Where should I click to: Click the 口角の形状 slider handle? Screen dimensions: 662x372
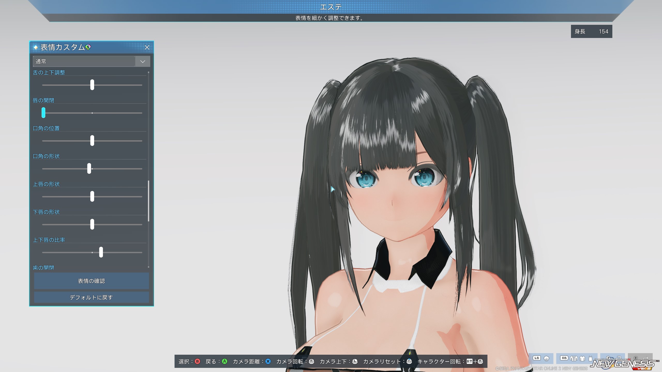pos(89,168)
